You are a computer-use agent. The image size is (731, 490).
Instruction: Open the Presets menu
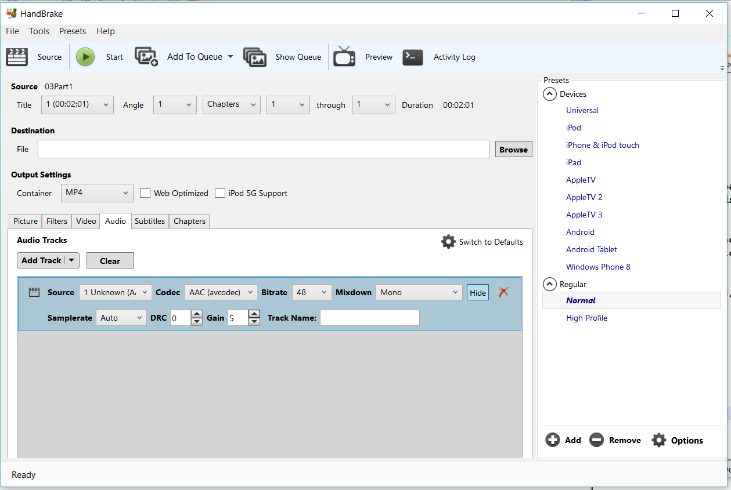[x=72, y=31]
